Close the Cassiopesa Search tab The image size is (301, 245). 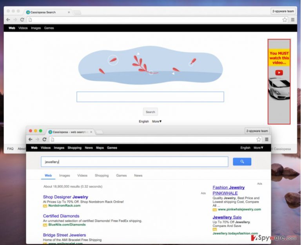point(69,12)
